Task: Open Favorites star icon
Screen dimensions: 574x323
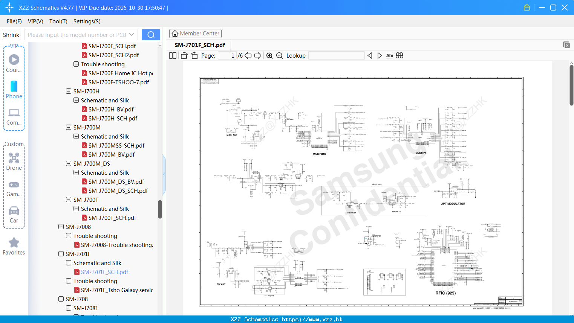Action: (14, 246)
